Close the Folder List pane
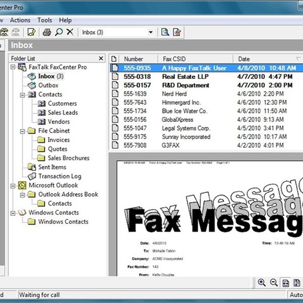 click(101, 58)
